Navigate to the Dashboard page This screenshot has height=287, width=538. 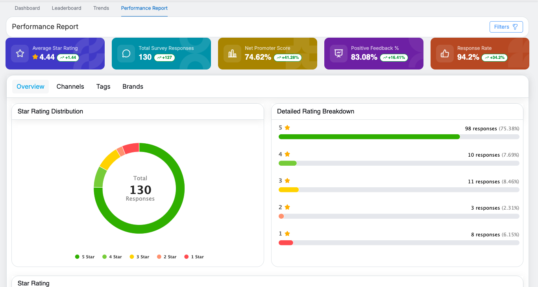coord(27,8)
